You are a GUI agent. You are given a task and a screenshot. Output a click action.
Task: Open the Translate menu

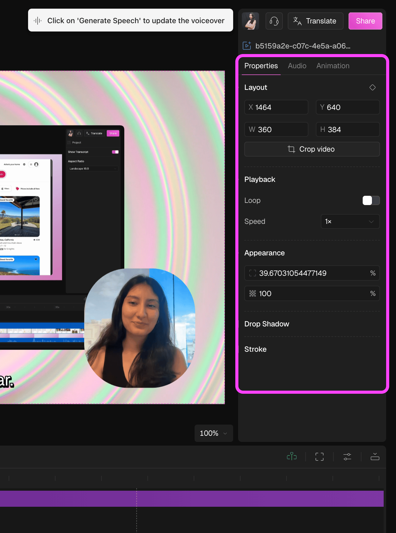pyautogui.click(x=315, y=21)
